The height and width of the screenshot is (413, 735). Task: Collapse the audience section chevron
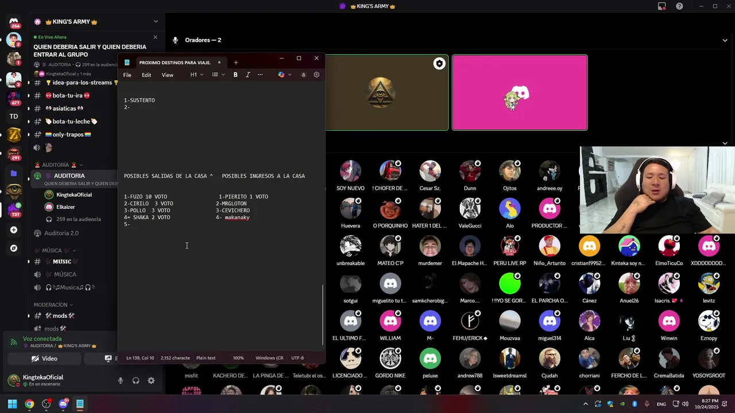pyautogui.click(x=725, y=143)
